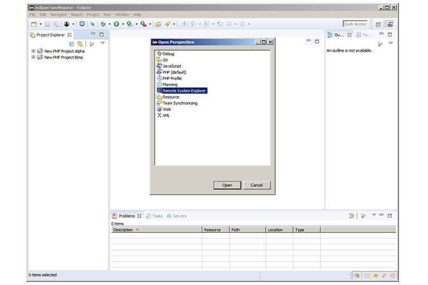Open the External Tools dropdown arrow
This screenshot has width=428, height=285.
pyautogui.click(x=150, y=24)
